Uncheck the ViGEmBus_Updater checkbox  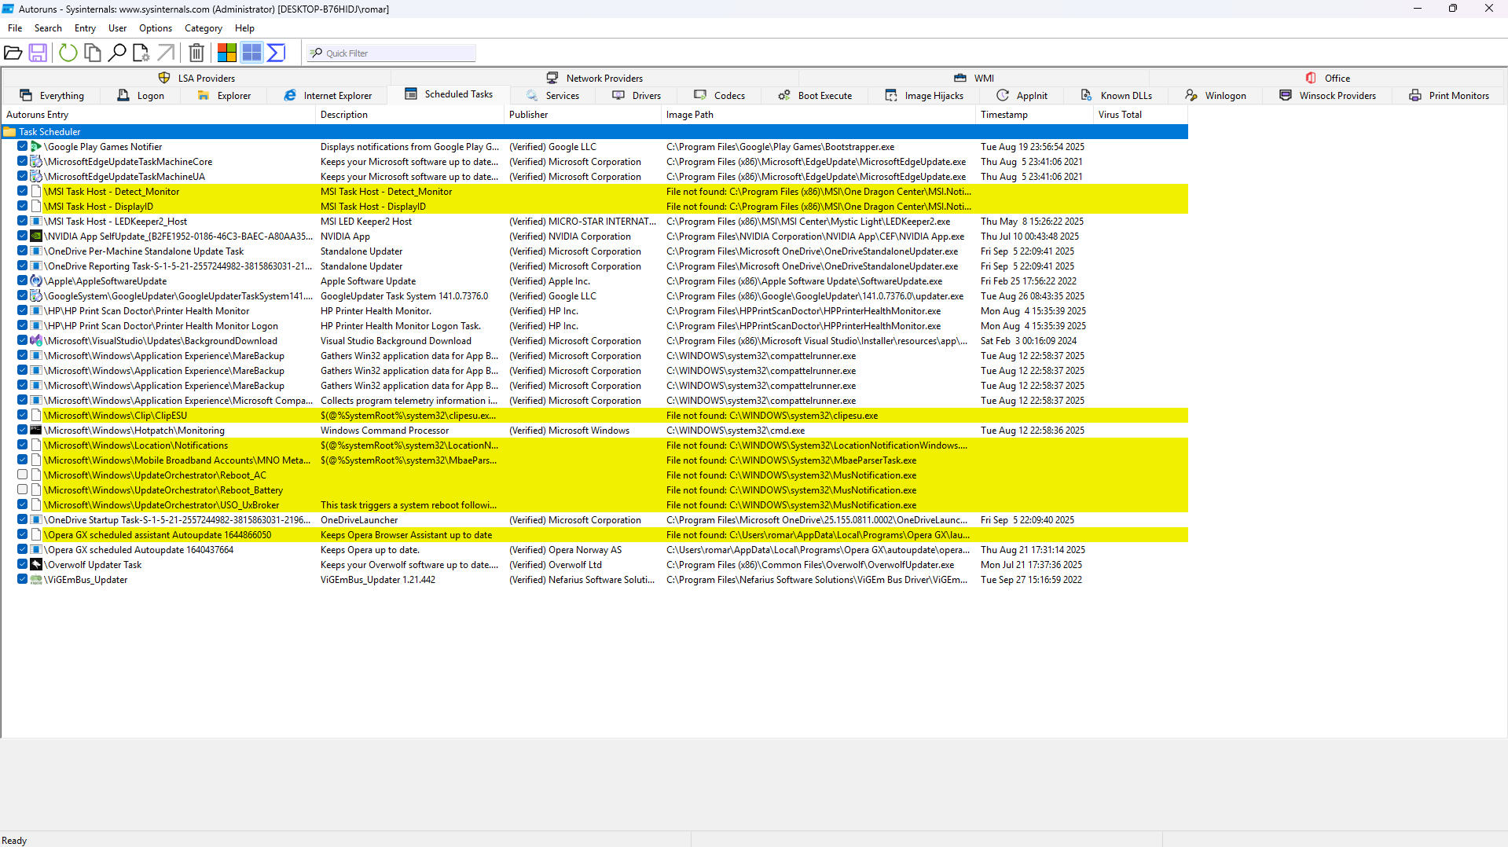point(23,580)
